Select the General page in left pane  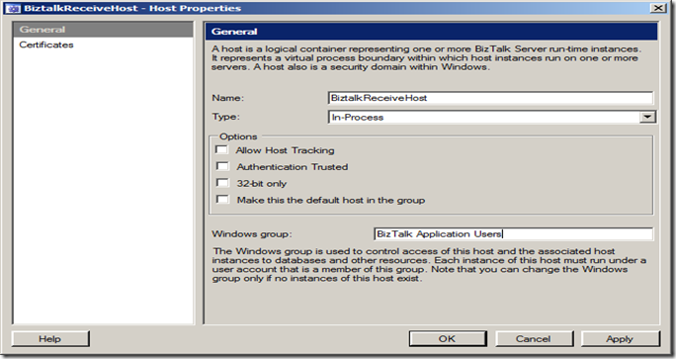tap(103, 30)
